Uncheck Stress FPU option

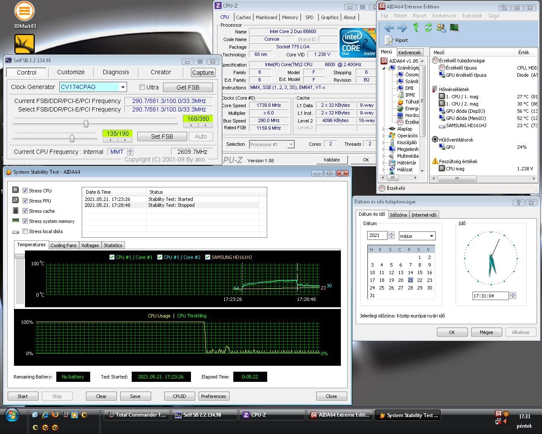tap(25, 201)
